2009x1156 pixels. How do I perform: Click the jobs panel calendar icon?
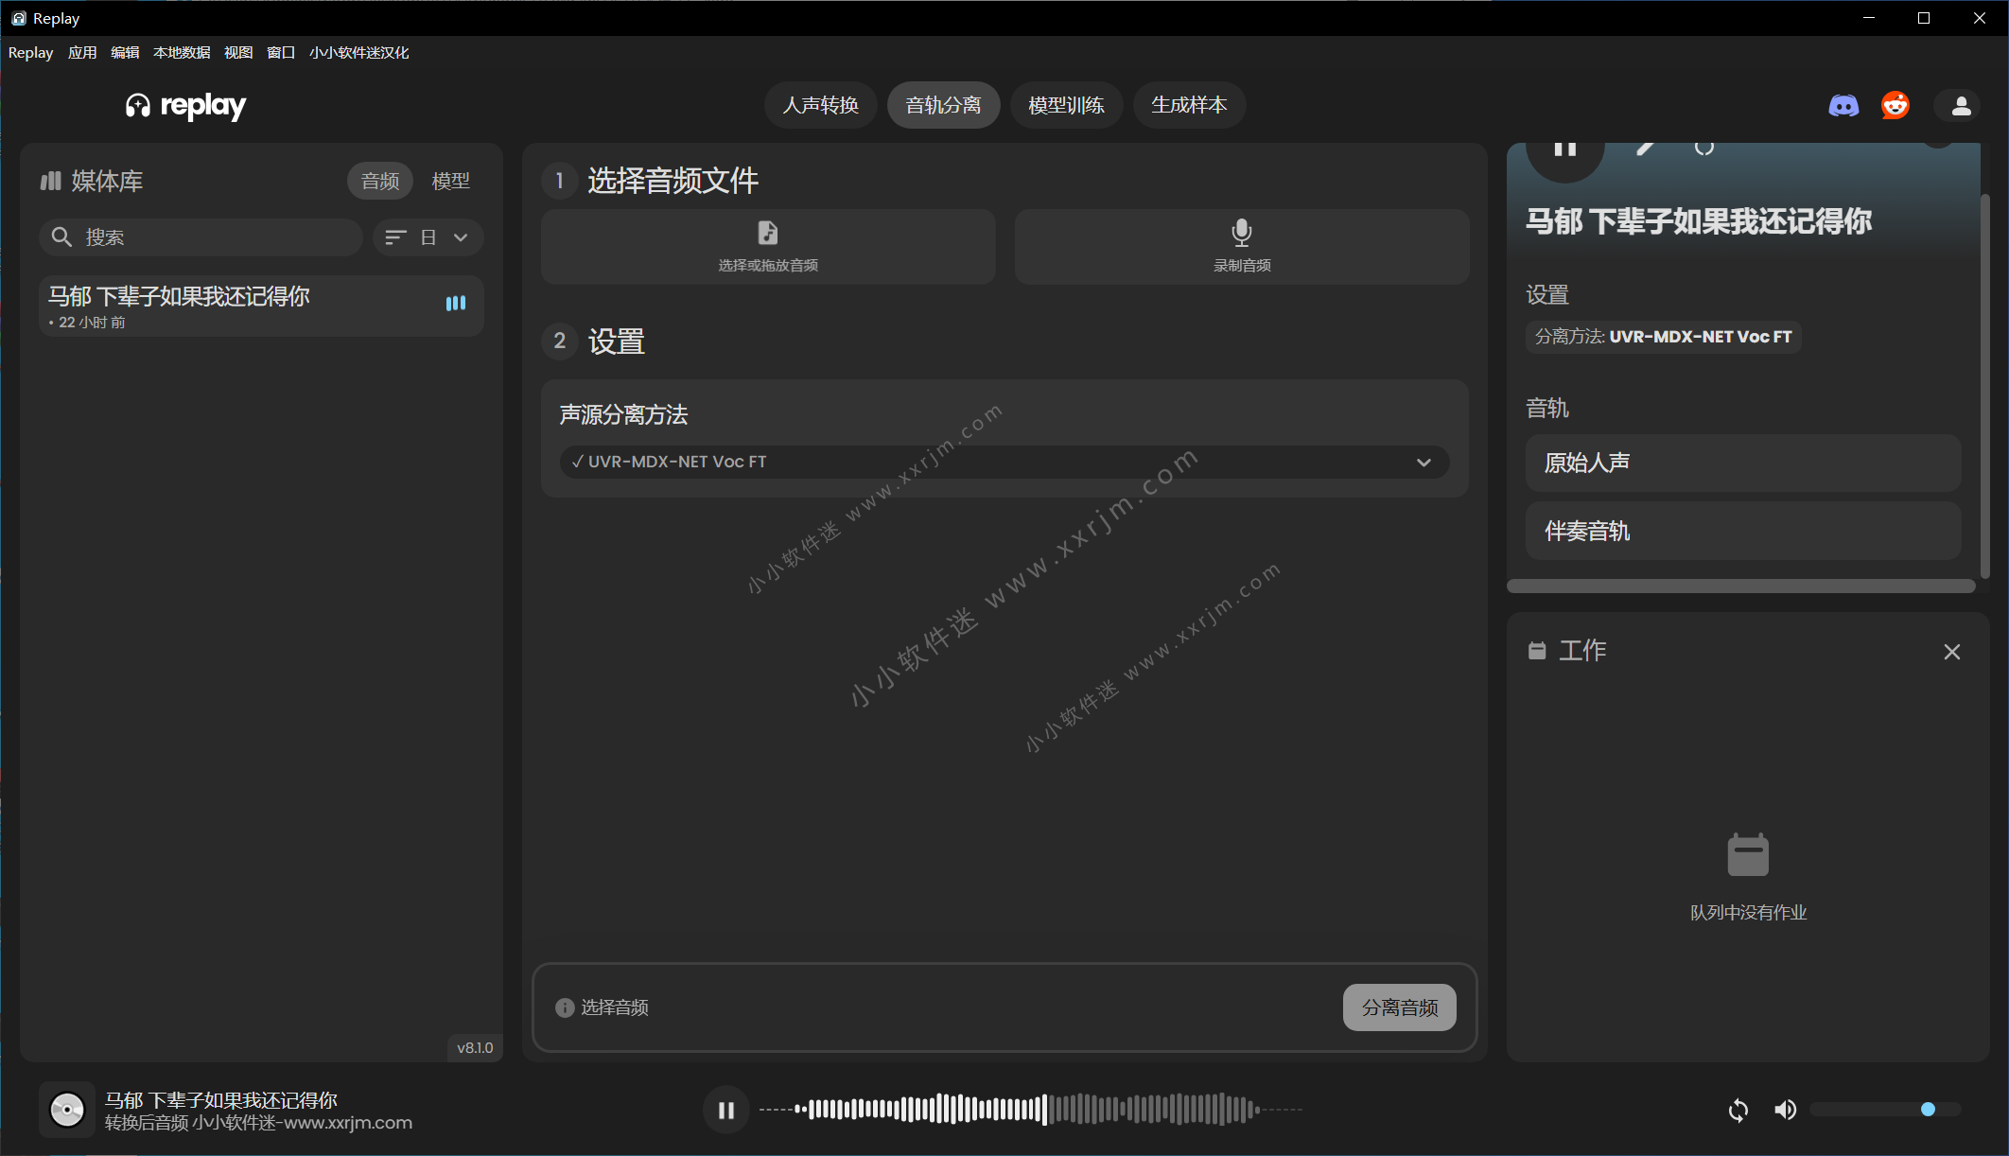(x=1537, y=651)
